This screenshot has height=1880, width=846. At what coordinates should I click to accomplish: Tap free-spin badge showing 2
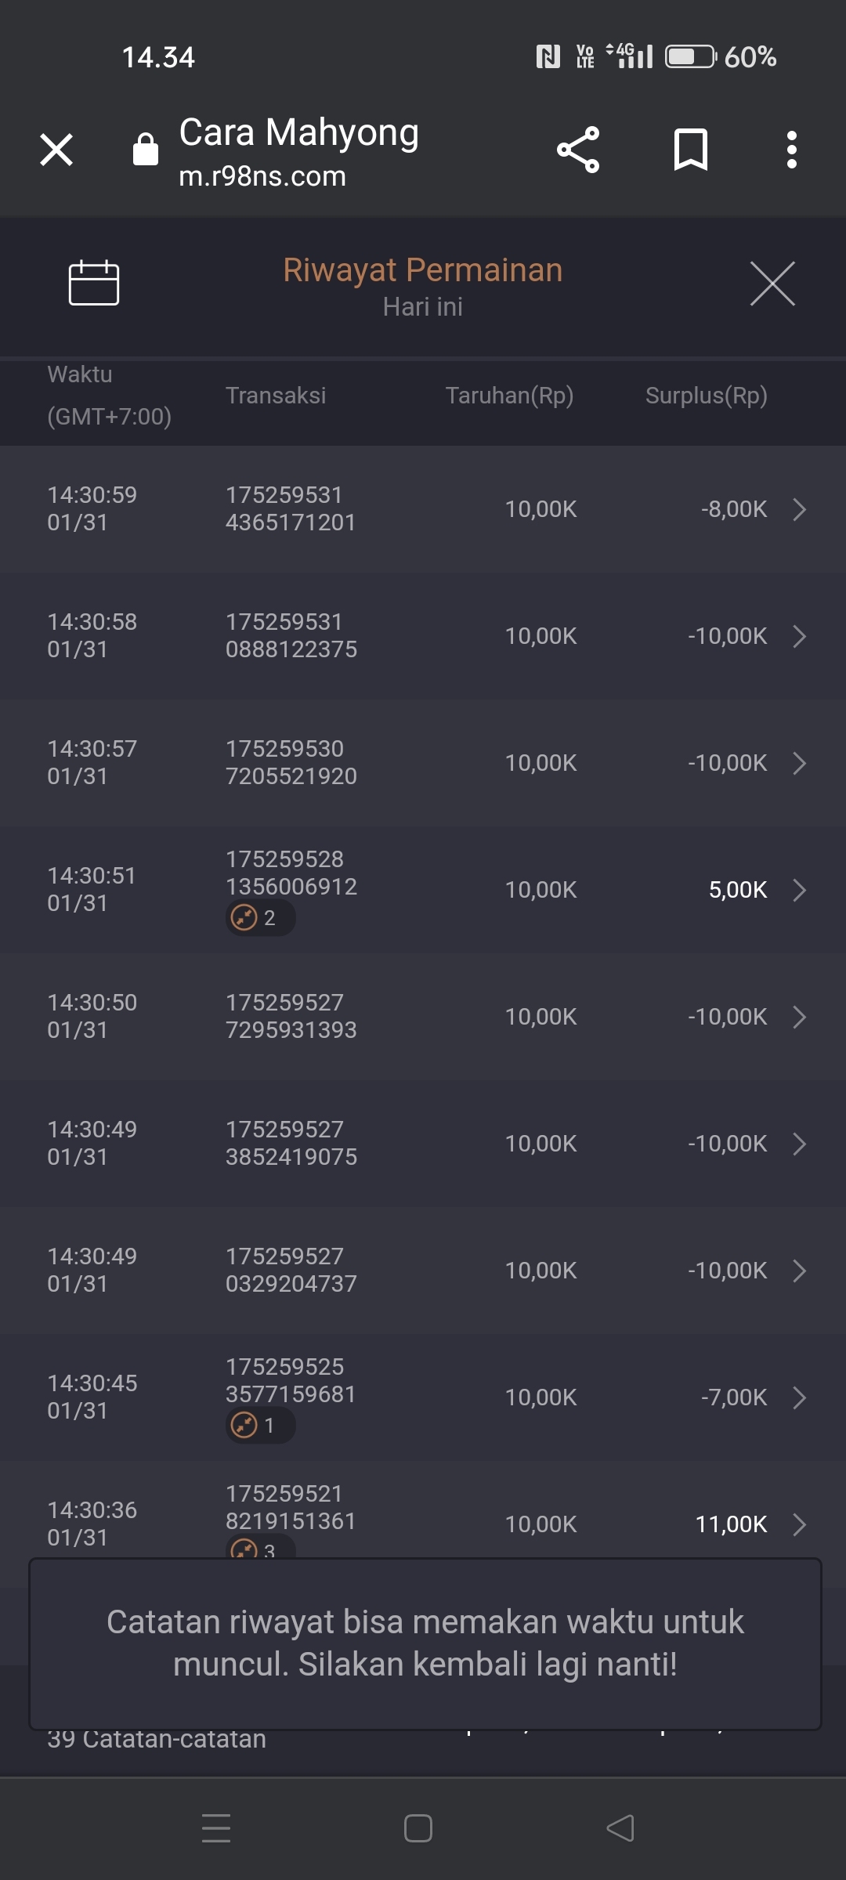(x=260, y=917)
